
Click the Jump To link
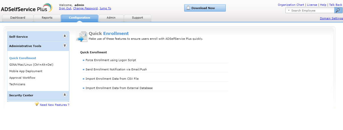click(x=105, y=8)
